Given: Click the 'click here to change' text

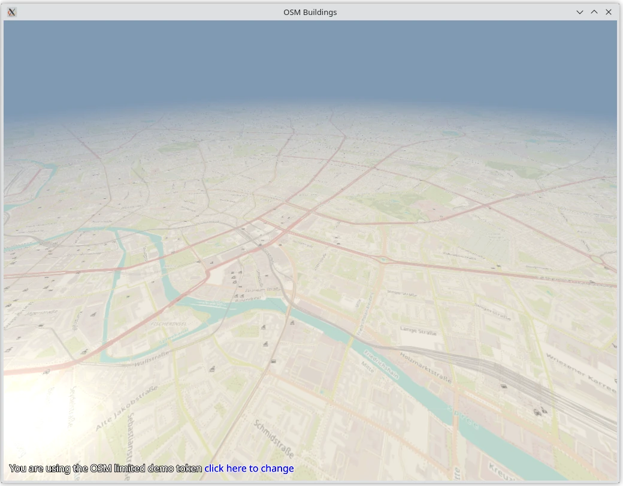Looking at the screenshot, I should [249, 468].
